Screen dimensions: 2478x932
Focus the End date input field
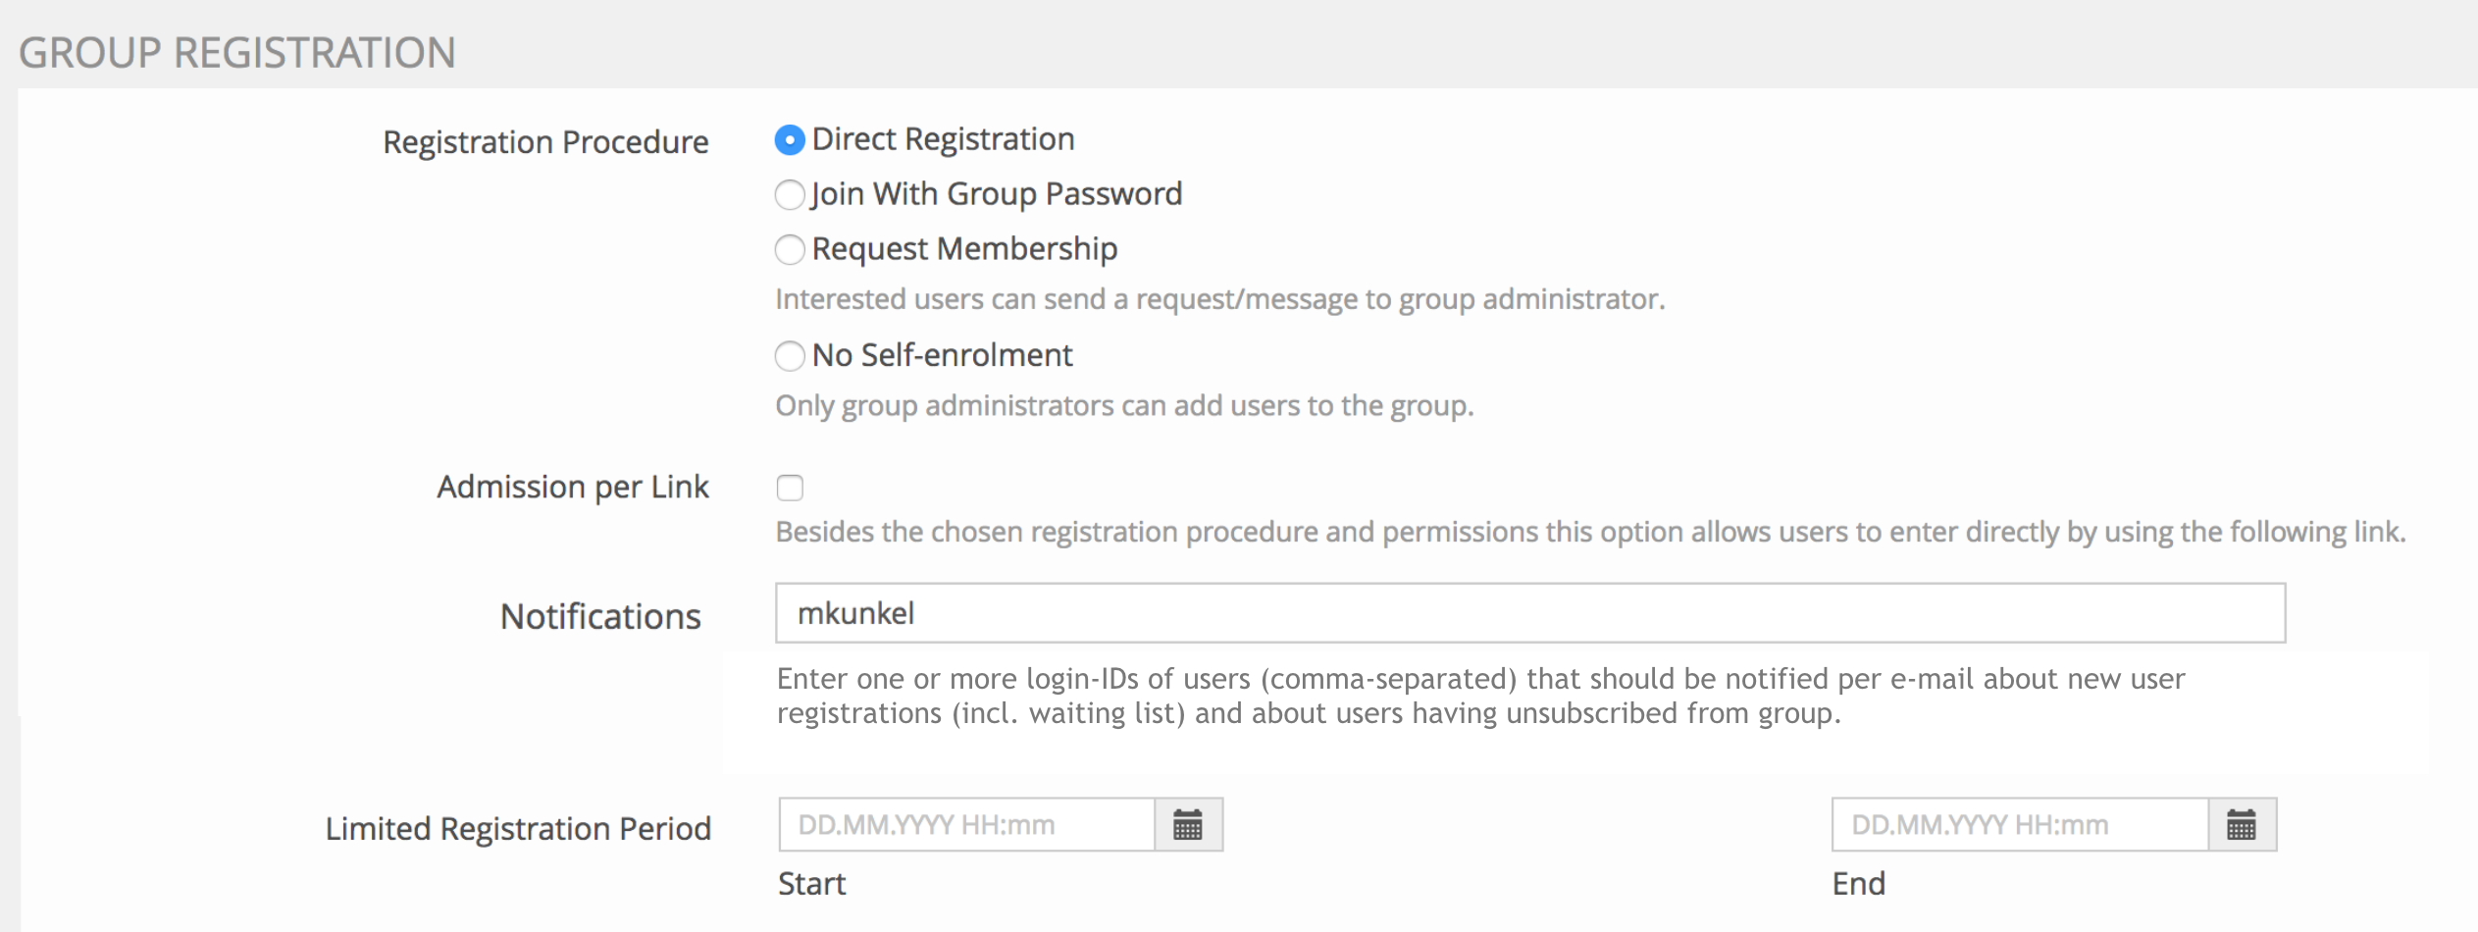(2020, 825)
